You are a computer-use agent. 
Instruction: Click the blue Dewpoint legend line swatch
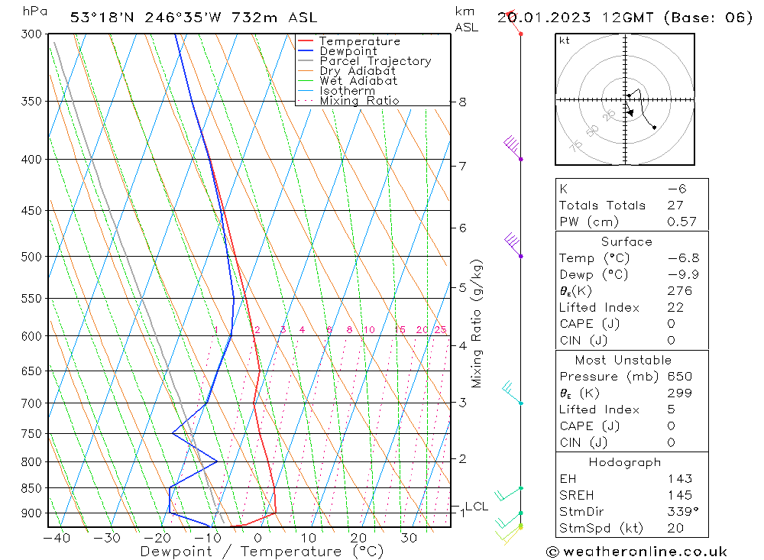(305, 50)
